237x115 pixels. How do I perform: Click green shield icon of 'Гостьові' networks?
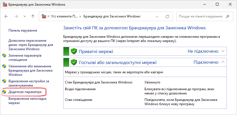pyautogui.click(x=74, y=62)
